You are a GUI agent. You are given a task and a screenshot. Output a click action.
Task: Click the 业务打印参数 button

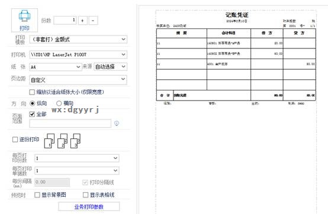[x=89, y=207]
